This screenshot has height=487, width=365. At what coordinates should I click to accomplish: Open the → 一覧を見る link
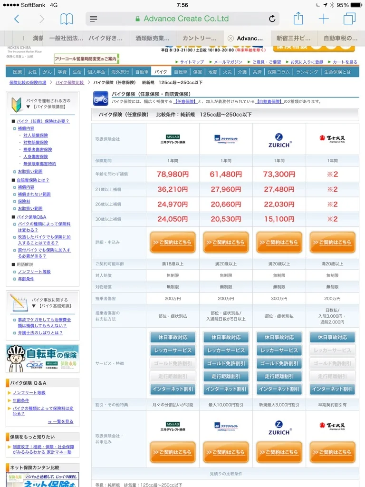(61, 421)
